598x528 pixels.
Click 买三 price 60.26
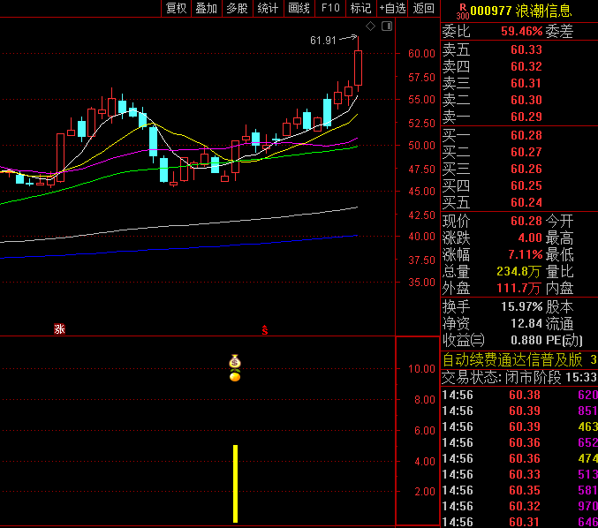(x=526, y=169)
